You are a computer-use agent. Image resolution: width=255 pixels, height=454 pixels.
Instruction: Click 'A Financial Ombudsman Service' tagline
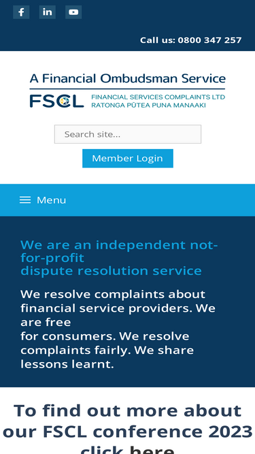click(128, 78)
